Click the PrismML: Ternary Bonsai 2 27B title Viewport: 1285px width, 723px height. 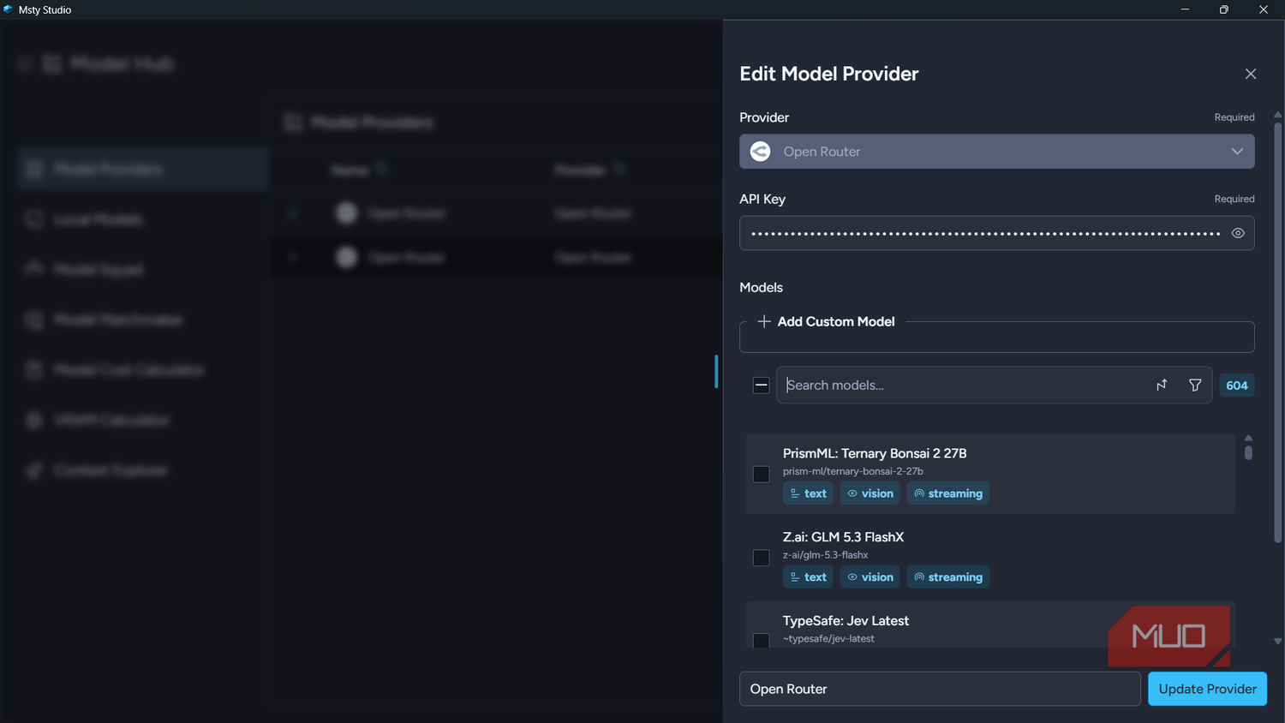coord(875,453)
